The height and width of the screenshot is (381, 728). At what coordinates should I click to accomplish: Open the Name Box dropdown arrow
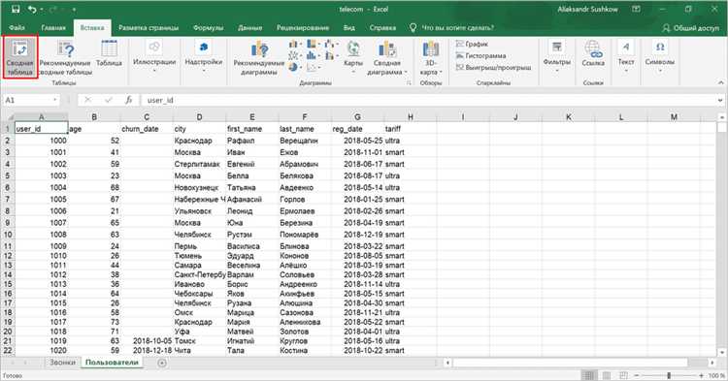(55, 100)
